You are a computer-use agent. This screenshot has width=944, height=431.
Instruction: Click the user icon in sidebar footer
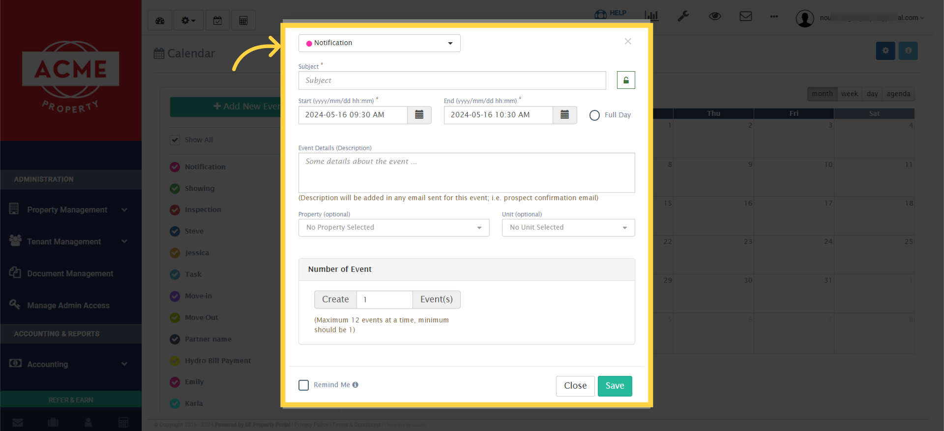pos(88,422)
